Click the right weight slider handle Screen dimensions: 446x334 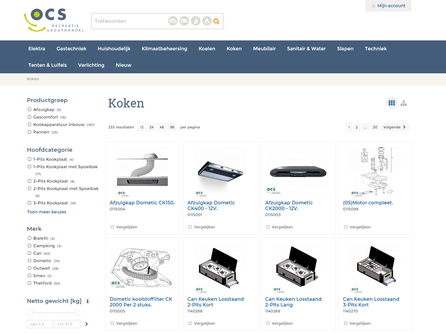coord(77,313)
